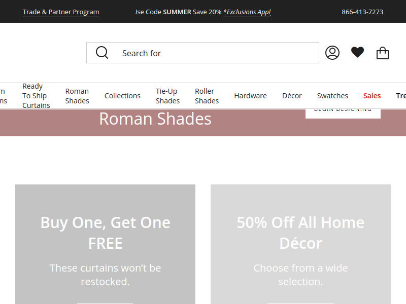Open the Swatches menu item
The height and width of the screenshot is (304, 406).
click(x=332, y=96)
